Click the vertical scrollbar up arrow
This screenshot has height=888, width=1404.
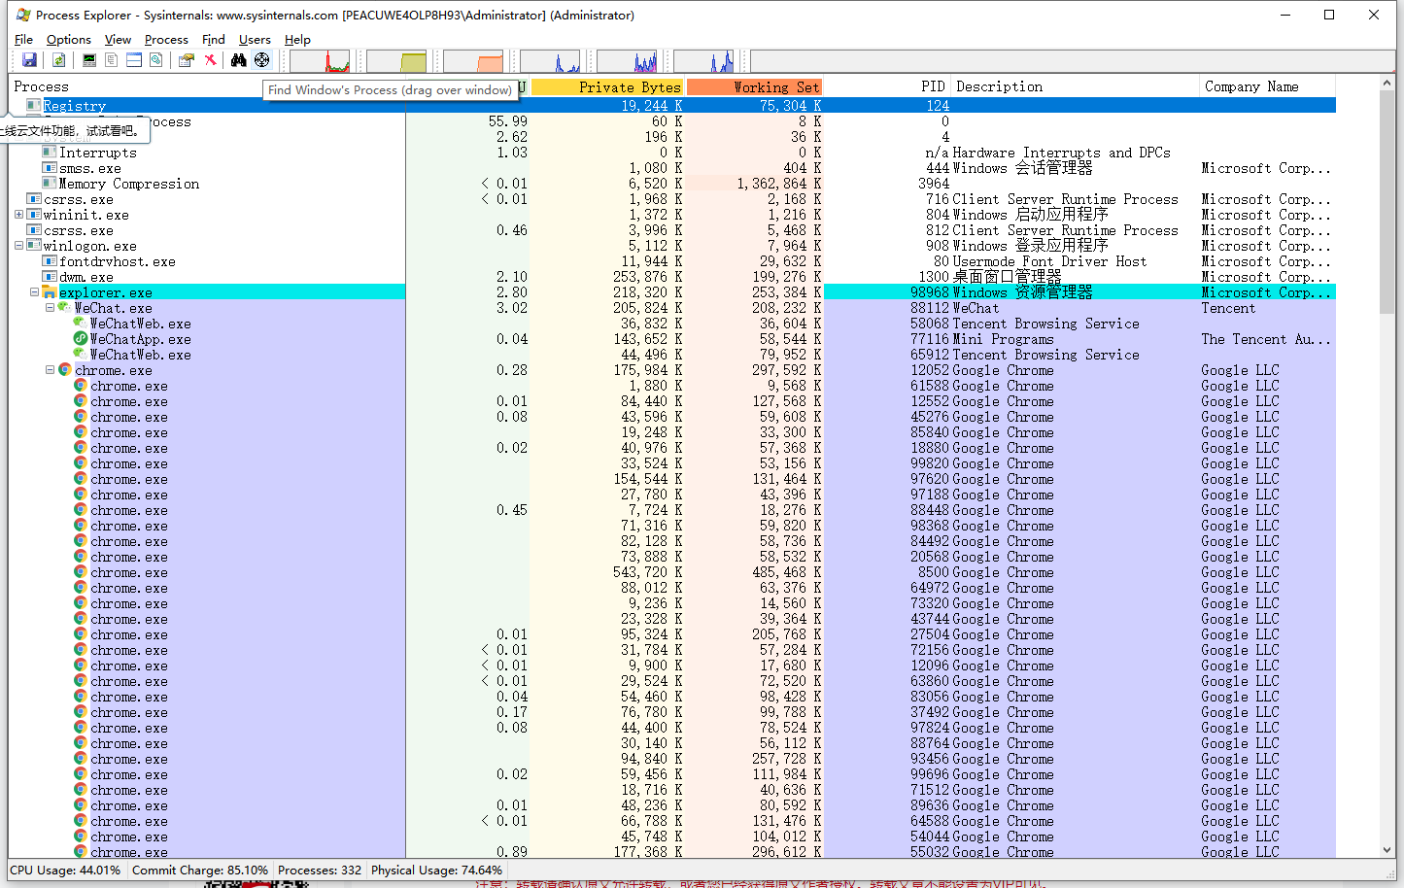1387,84
